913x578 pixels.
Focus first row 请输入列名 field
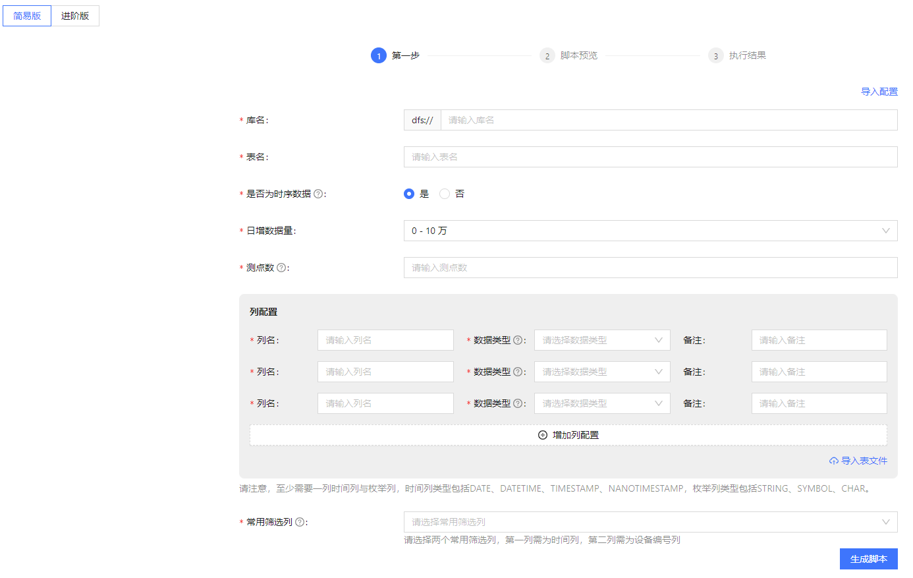(x=385, y=340)
